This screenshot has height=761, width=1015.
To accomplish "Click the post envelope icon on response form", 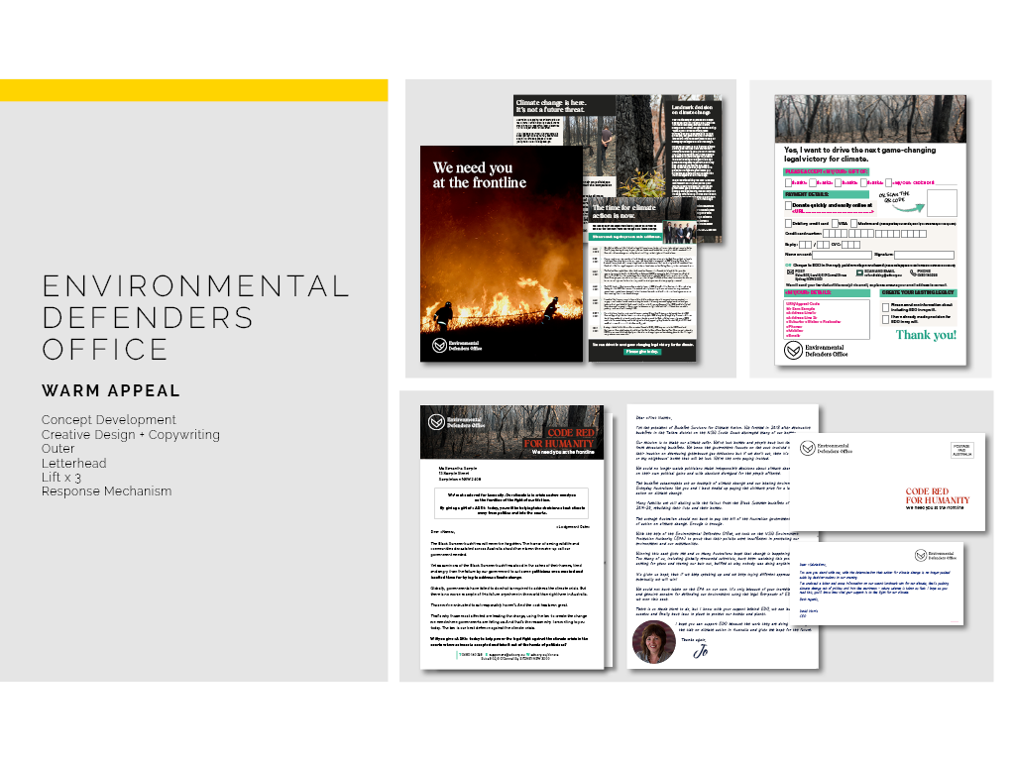I will pyautogui.click(x=788, y=274).
